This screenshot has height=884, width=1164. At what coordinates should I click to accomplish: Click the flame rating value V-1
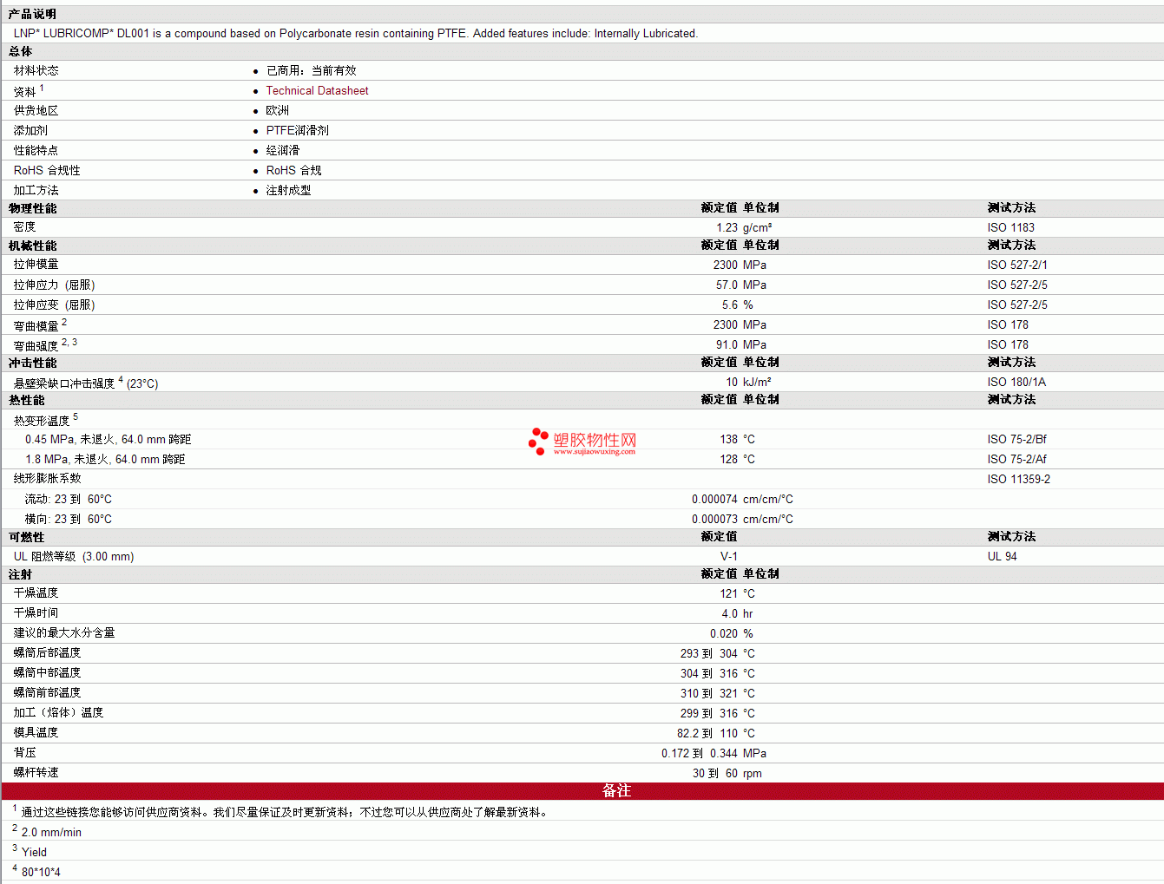(x=729, y=556)
